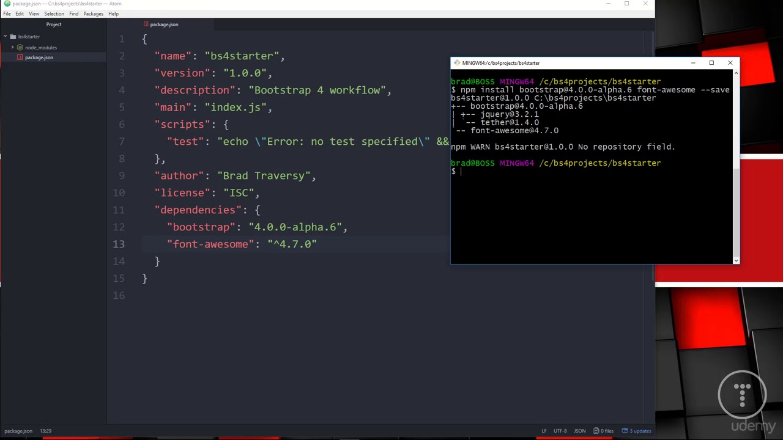Minimize the MINGW64 terminal window
Viewport: 783px width, 440px height.
click(x=693, y=63)
